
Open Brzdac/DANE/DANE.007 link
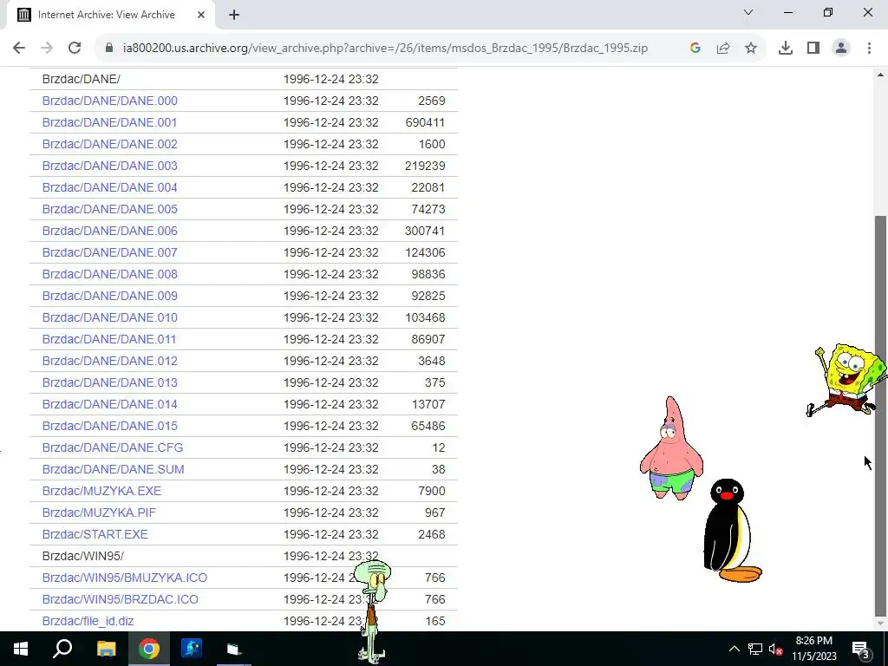click(x=110, y=252)
